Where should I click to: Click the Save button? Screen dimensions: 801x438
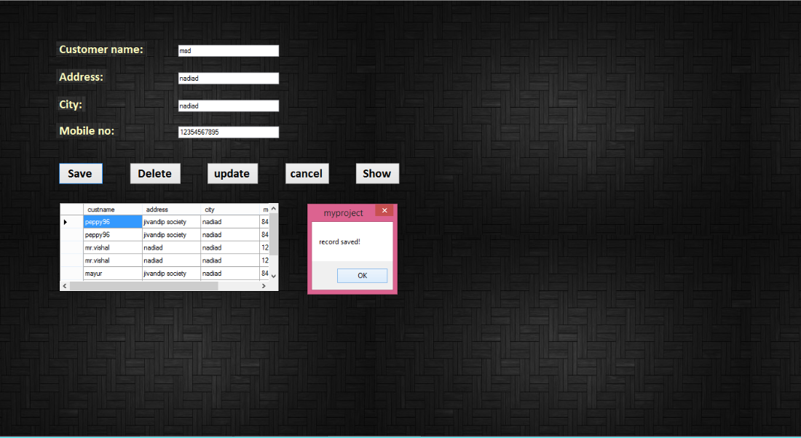[81, 174]
